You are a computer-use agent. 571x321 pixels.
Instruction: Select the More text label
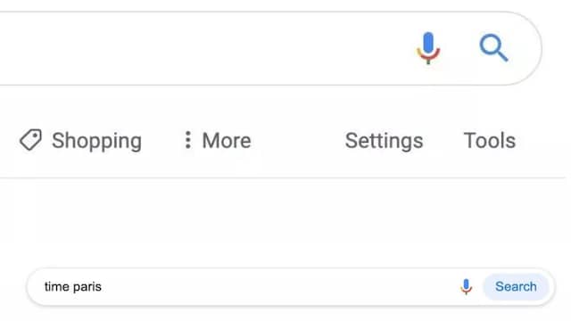(227, 141)
